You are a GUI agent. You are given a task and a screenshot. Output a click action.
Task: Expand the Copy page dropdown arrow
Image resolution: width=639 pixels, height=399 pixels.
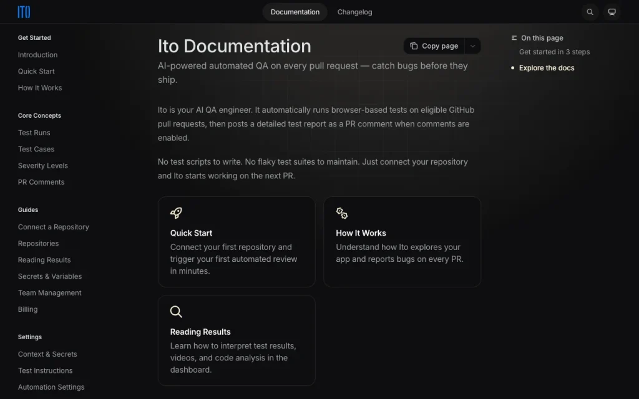[472, 46]
